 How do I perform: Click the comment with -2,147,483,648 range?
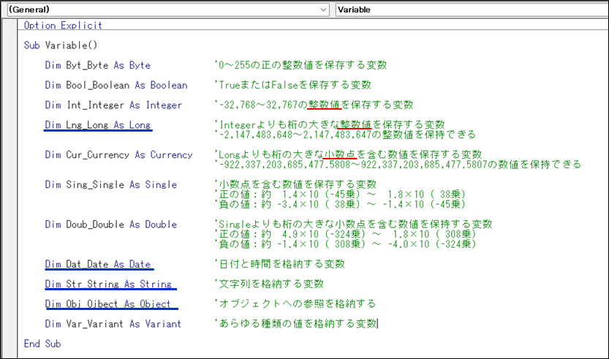345,135
